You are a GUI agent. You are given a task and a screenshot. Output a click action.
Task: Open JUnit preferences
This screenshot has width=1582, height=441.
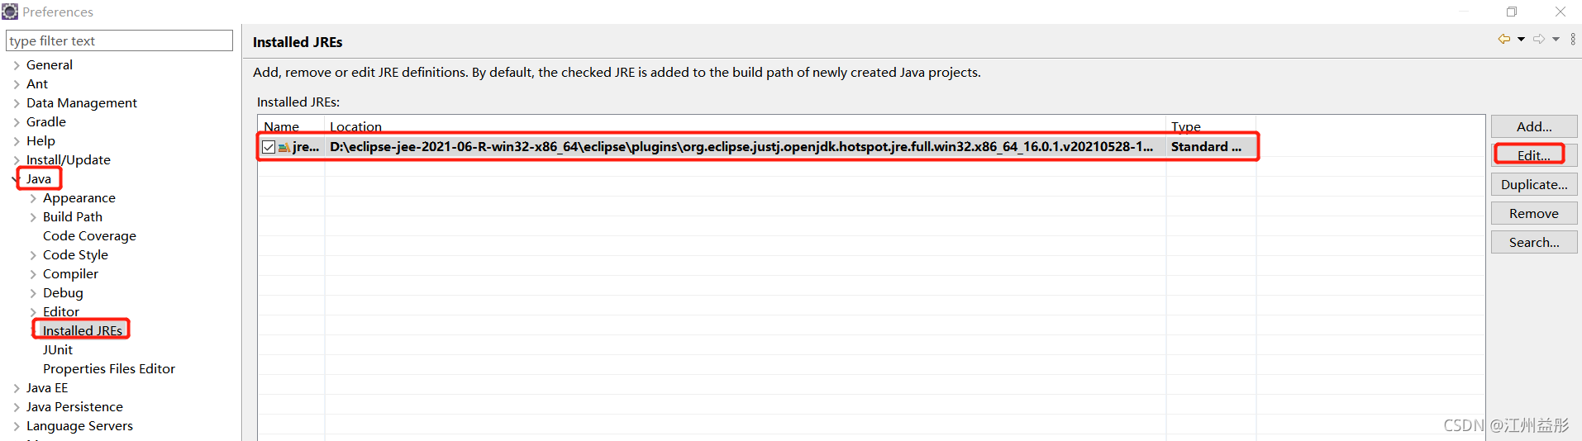click(58, 349)
